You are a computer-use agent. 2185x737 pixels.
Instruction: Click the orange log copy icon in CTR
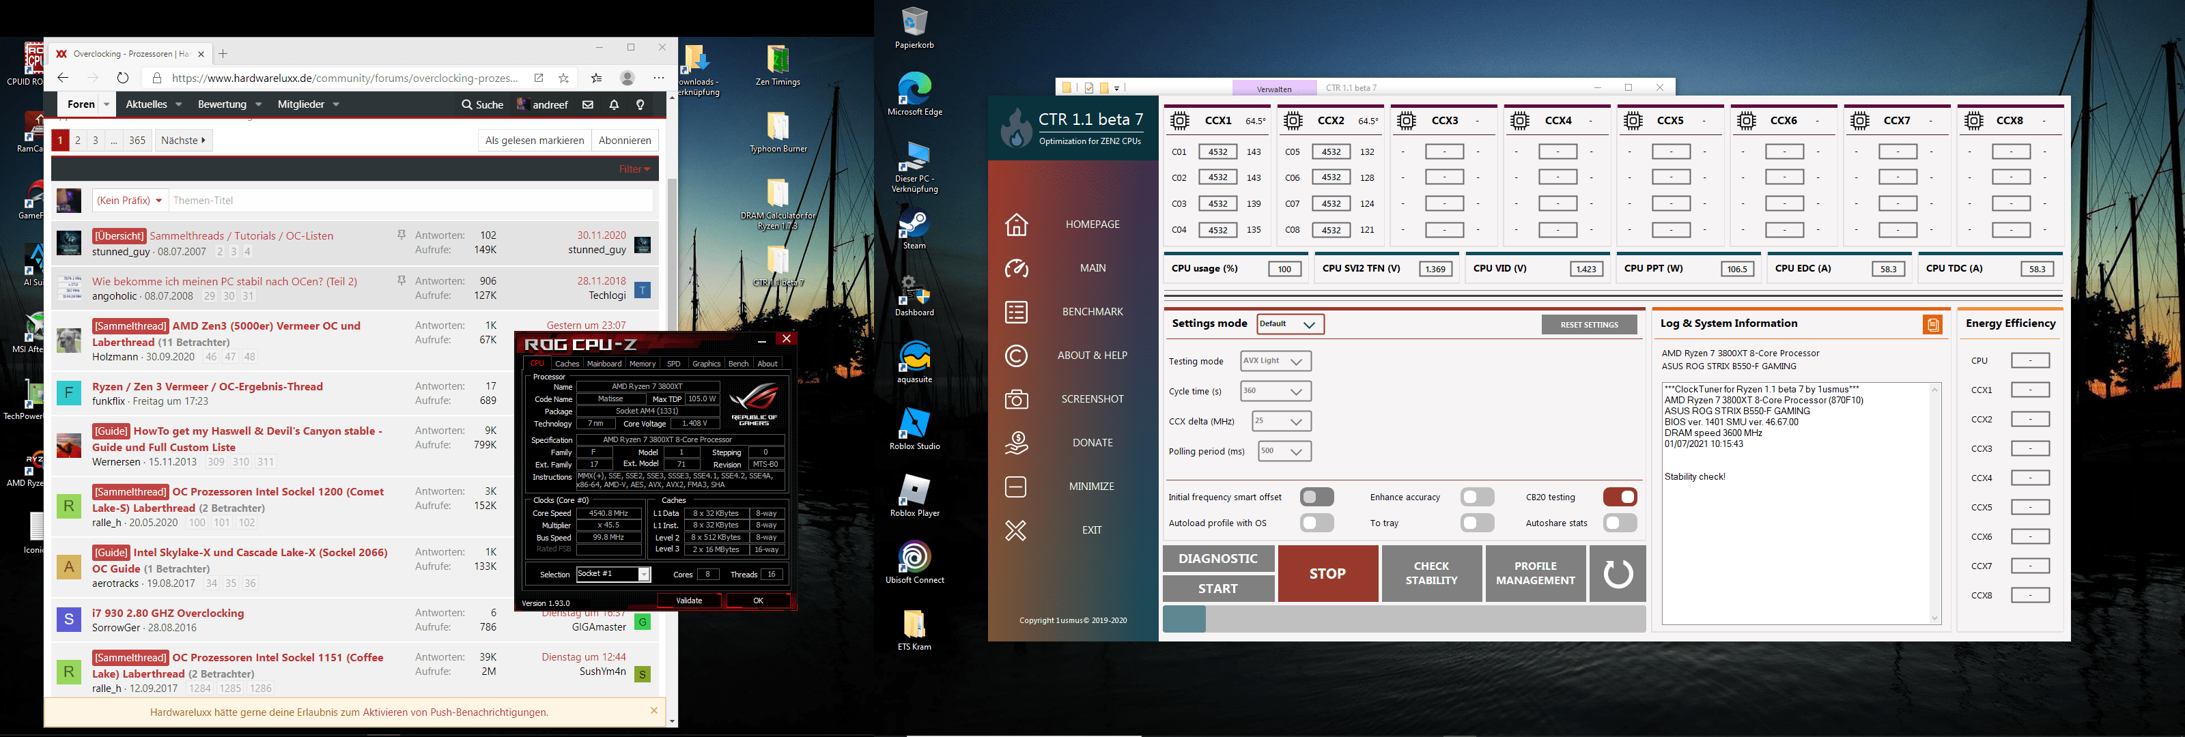1932,325
